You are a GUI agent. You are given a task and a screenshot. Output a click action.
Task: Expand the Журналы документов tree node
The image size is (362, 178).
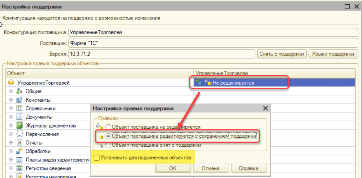(x=10, y=125)
